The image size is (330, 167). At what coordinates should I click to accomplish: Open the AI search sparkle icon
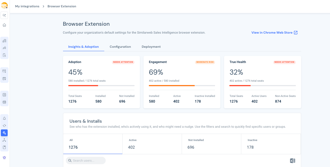[4, 15]
